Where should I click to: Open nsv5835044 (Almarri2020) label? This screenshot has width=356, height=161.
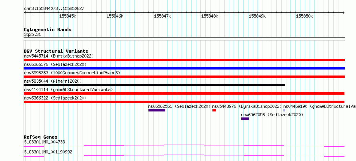(53, 81)
